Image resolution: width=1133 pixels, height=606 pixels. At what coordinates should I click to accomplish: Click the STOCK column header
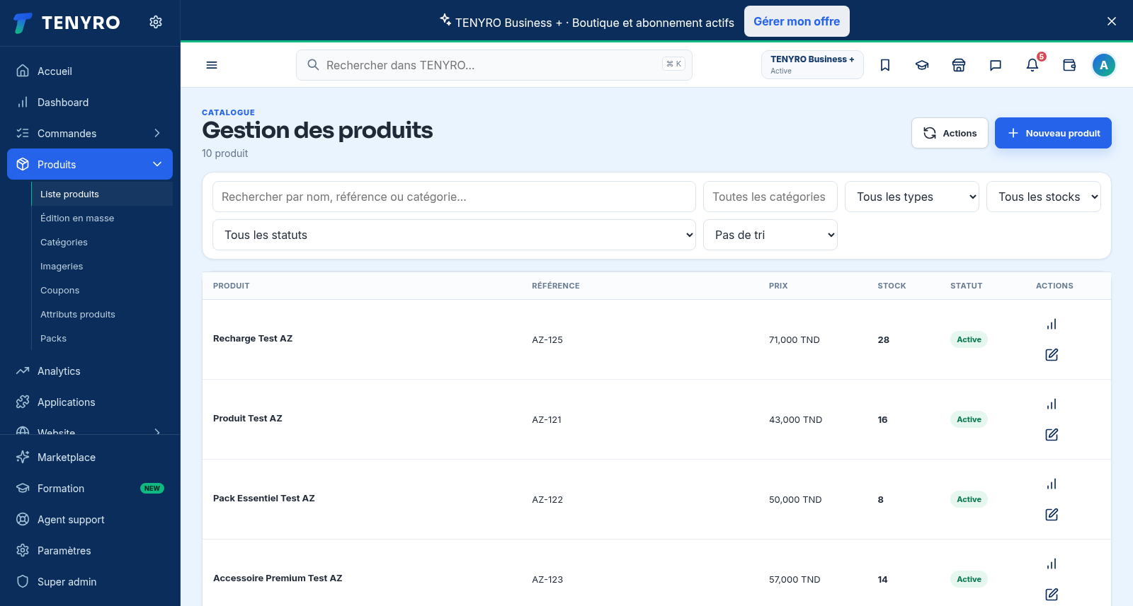(892, 286)
